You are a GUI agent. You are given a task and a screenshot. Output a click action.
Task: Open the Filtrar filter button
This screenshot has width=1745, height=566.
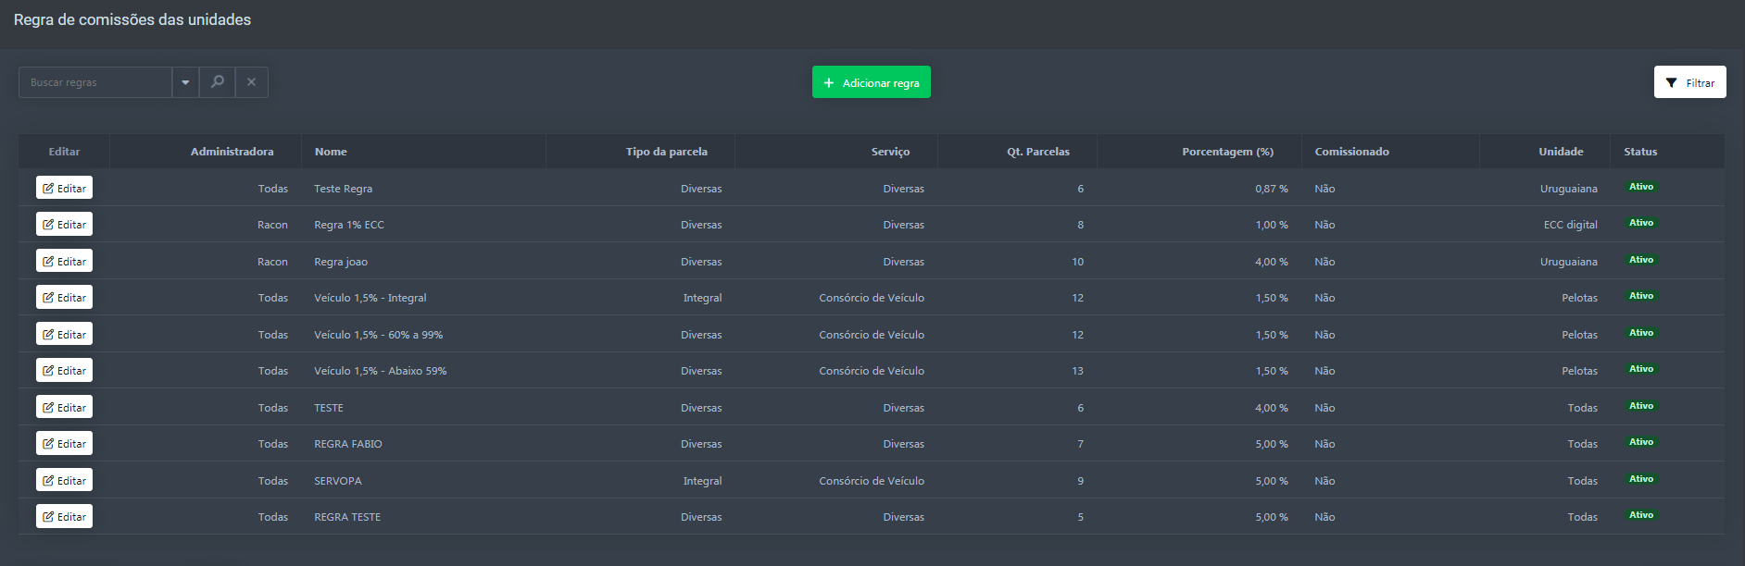pyautogui.click(x=1689, y=82)
